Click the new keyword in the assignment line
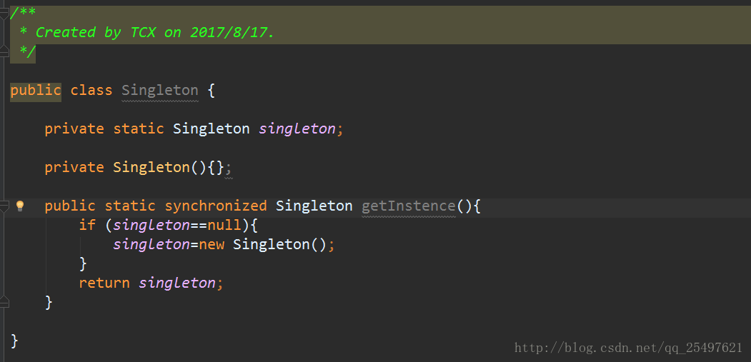751x362 pixels. pyautogui.click(x=212, y=245)
